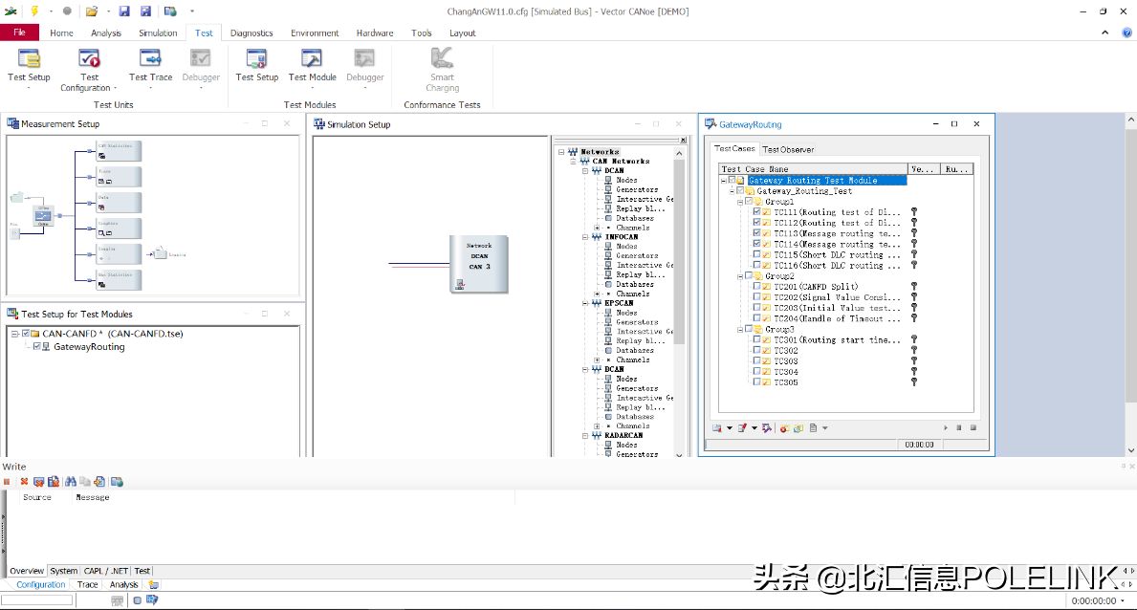Enable the TC201 (CANFD Split) checkbox
This screenshot has width=1137, height=610.
[757, 287]
